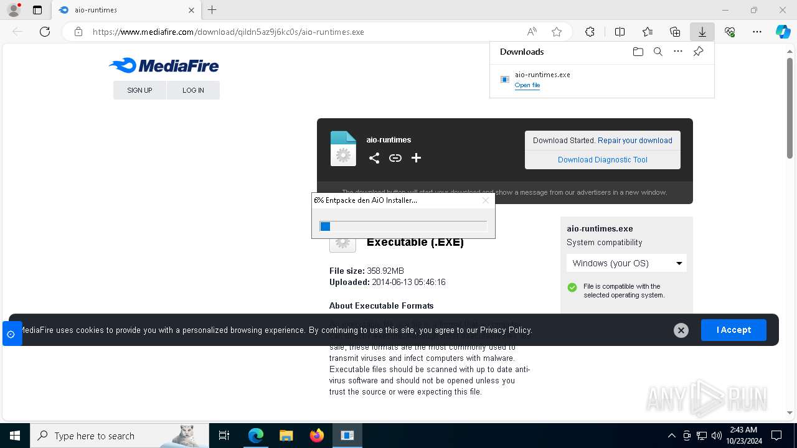This screenshot has height=448, width=797.
Task: Open cookie settings icon at left edge
Action: click(x=11, y=334)
